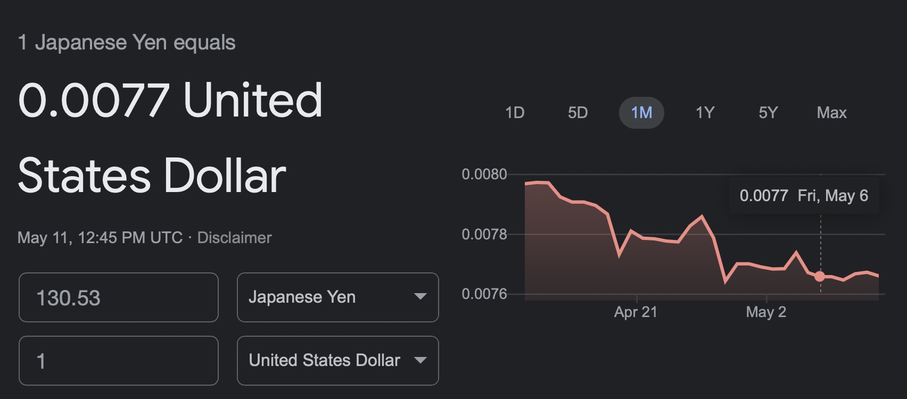Switch to the 5Y range
907x399 pixels.
768,113
